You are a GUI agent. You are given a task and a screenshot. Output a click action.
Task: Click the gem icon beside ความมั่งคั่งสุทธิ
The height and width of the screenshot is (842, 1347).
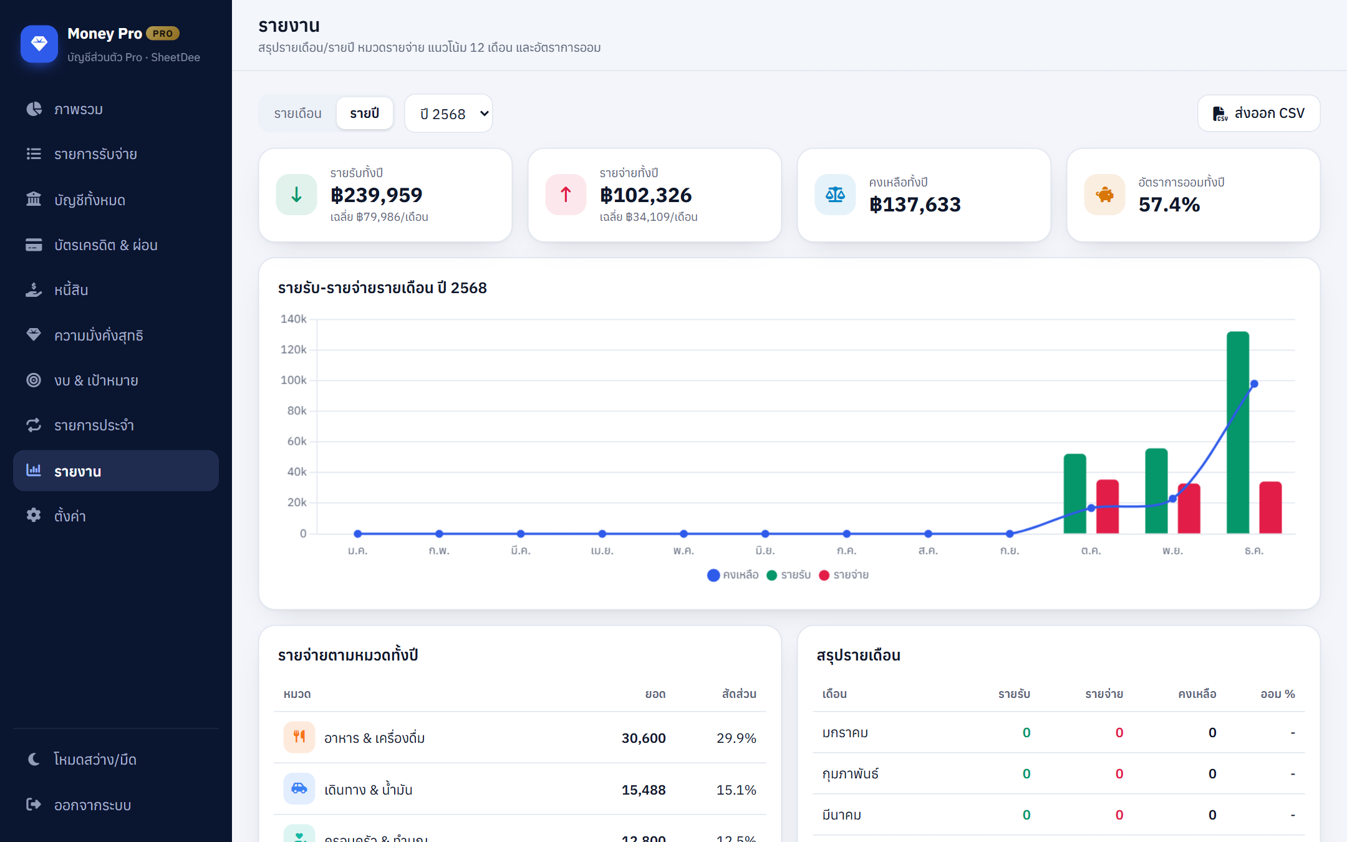click(x=34, y=334)
